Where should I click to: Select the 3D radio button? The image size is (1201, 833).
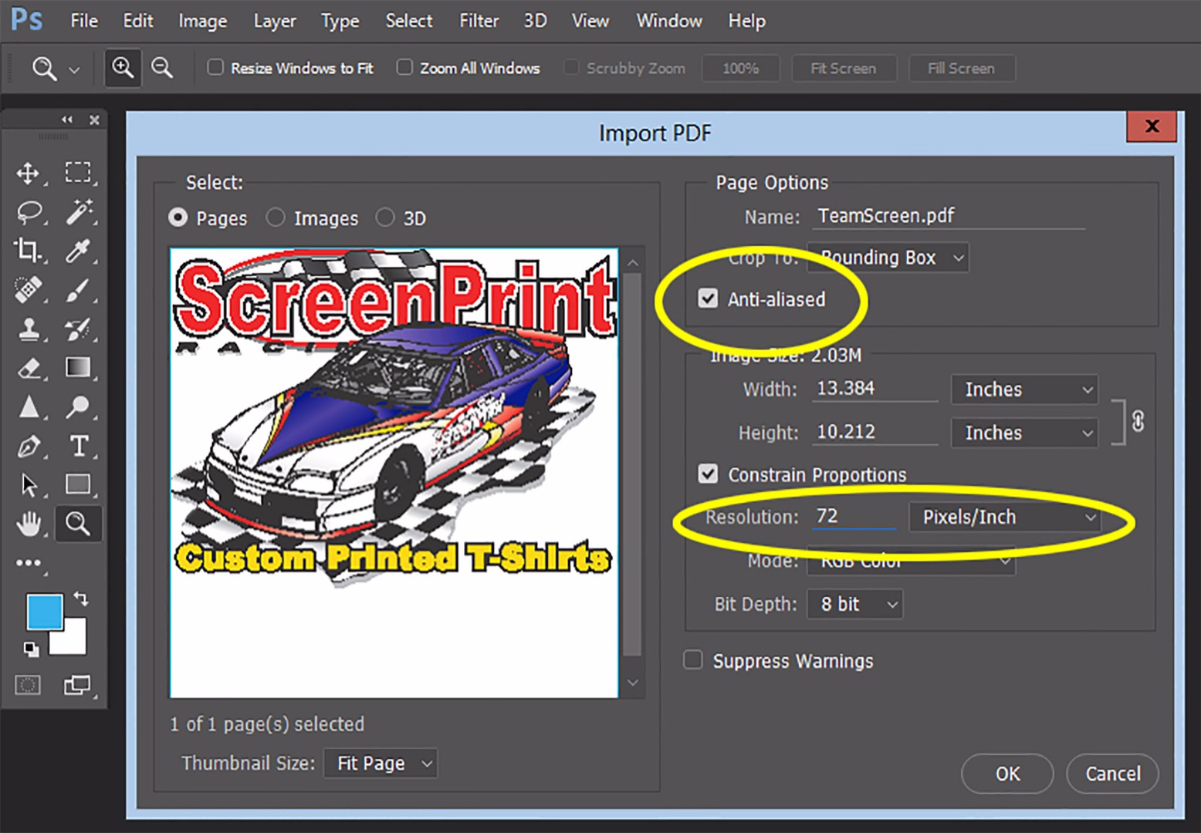385,218
